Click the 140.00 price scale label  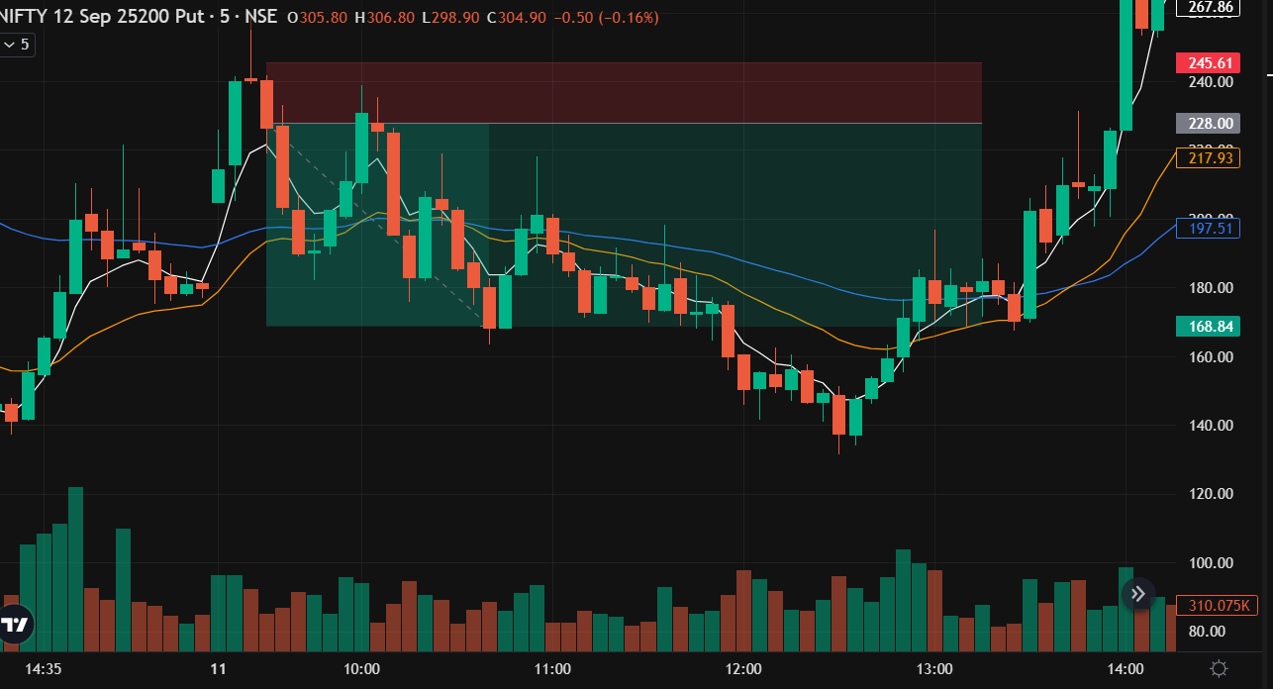pyautogui.click(x=1211, y=426)
